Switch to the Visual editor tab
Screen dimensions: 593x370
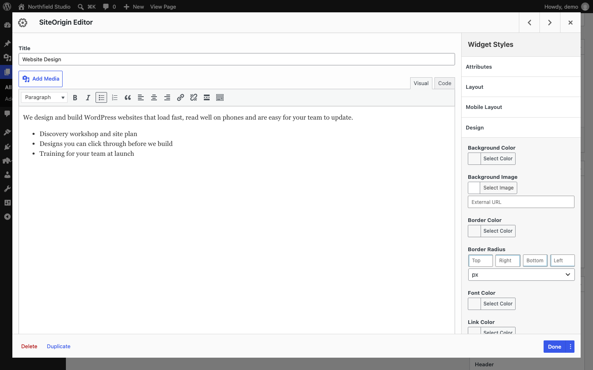click(x=421, y=83)
